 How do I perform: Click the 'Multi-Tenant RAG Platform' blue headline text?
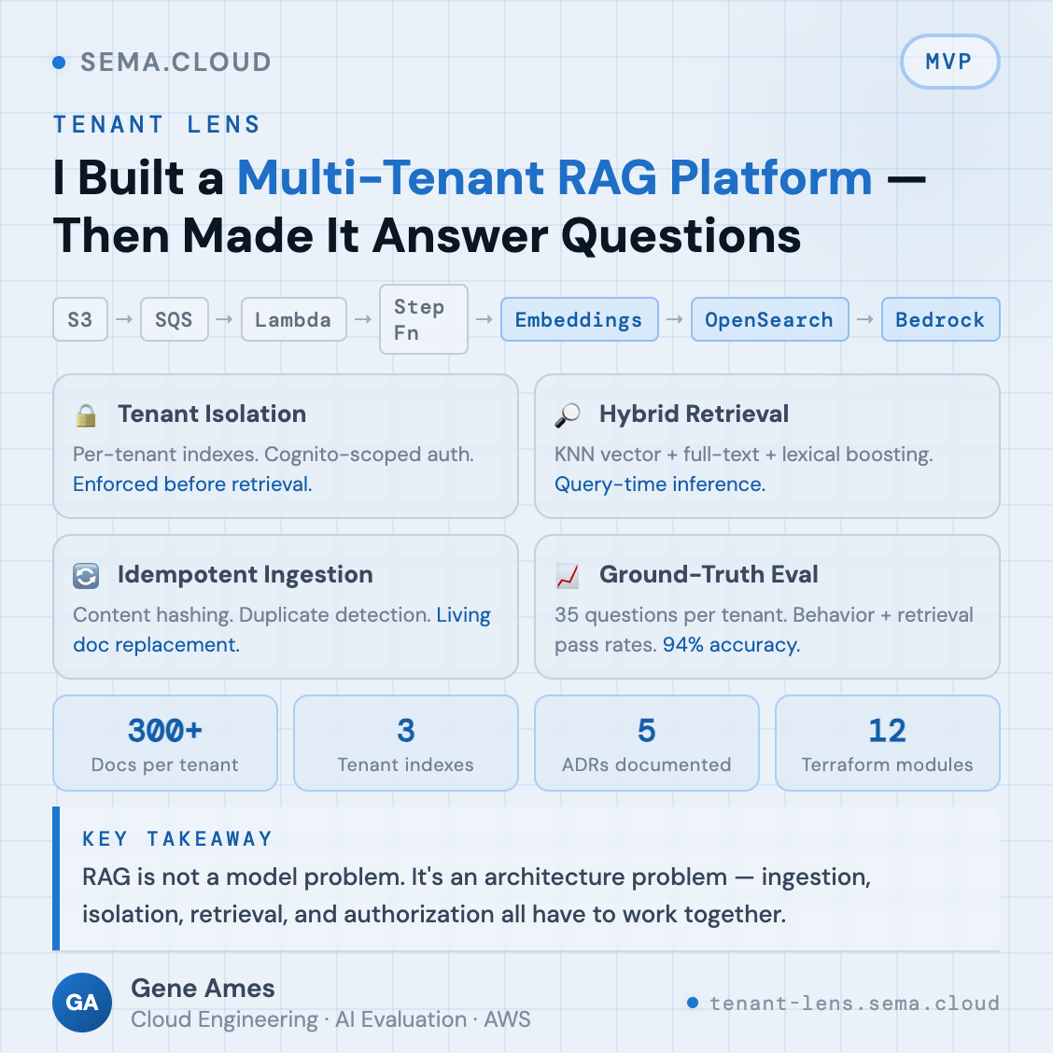tap(555, 178)
